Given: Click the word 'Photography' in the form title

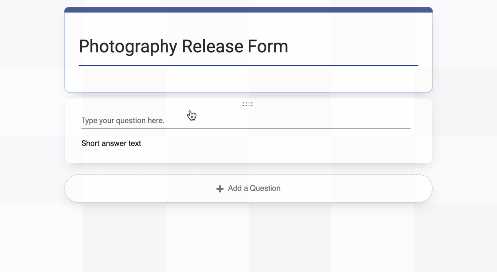Looking at the screenshot, I should (x=128, y=46).
